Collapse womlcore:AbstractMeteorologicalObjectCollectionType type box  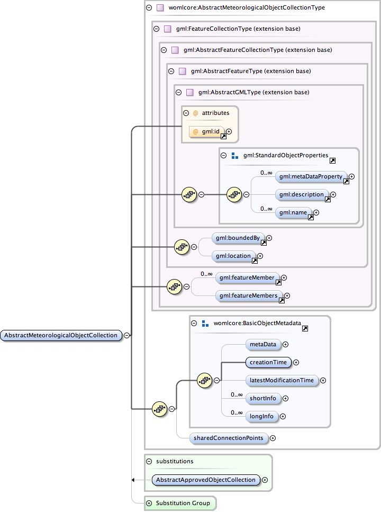pos(149,7)
